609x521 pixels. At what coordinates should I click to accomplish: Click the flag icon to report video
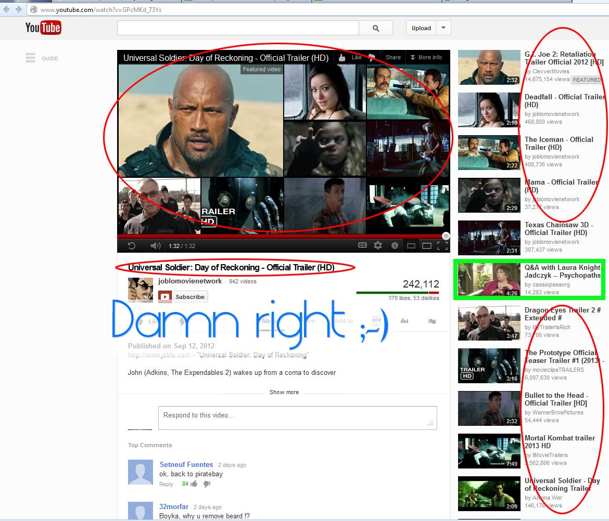pyautogui.click(x=432, y=321)
